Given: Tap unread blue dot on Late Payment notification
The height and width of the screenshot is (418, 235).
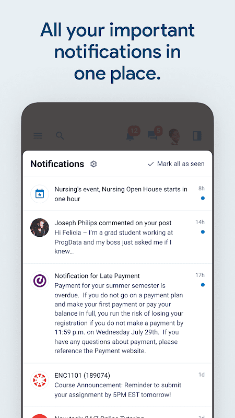Looking at the screenshot, I should 203,285.
